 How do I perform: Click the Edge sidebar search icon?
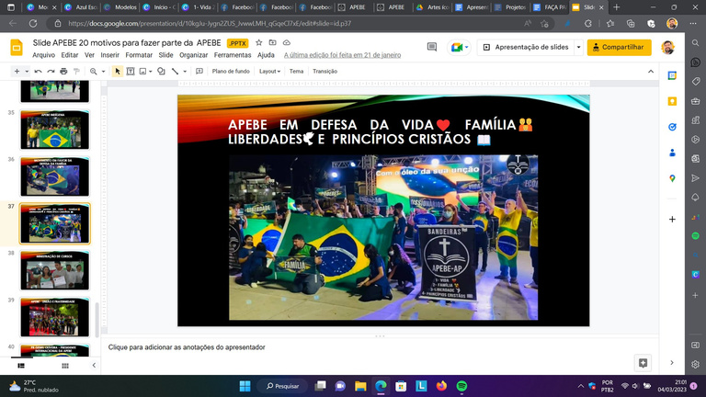pyautogui.click(x=696, y=43)
